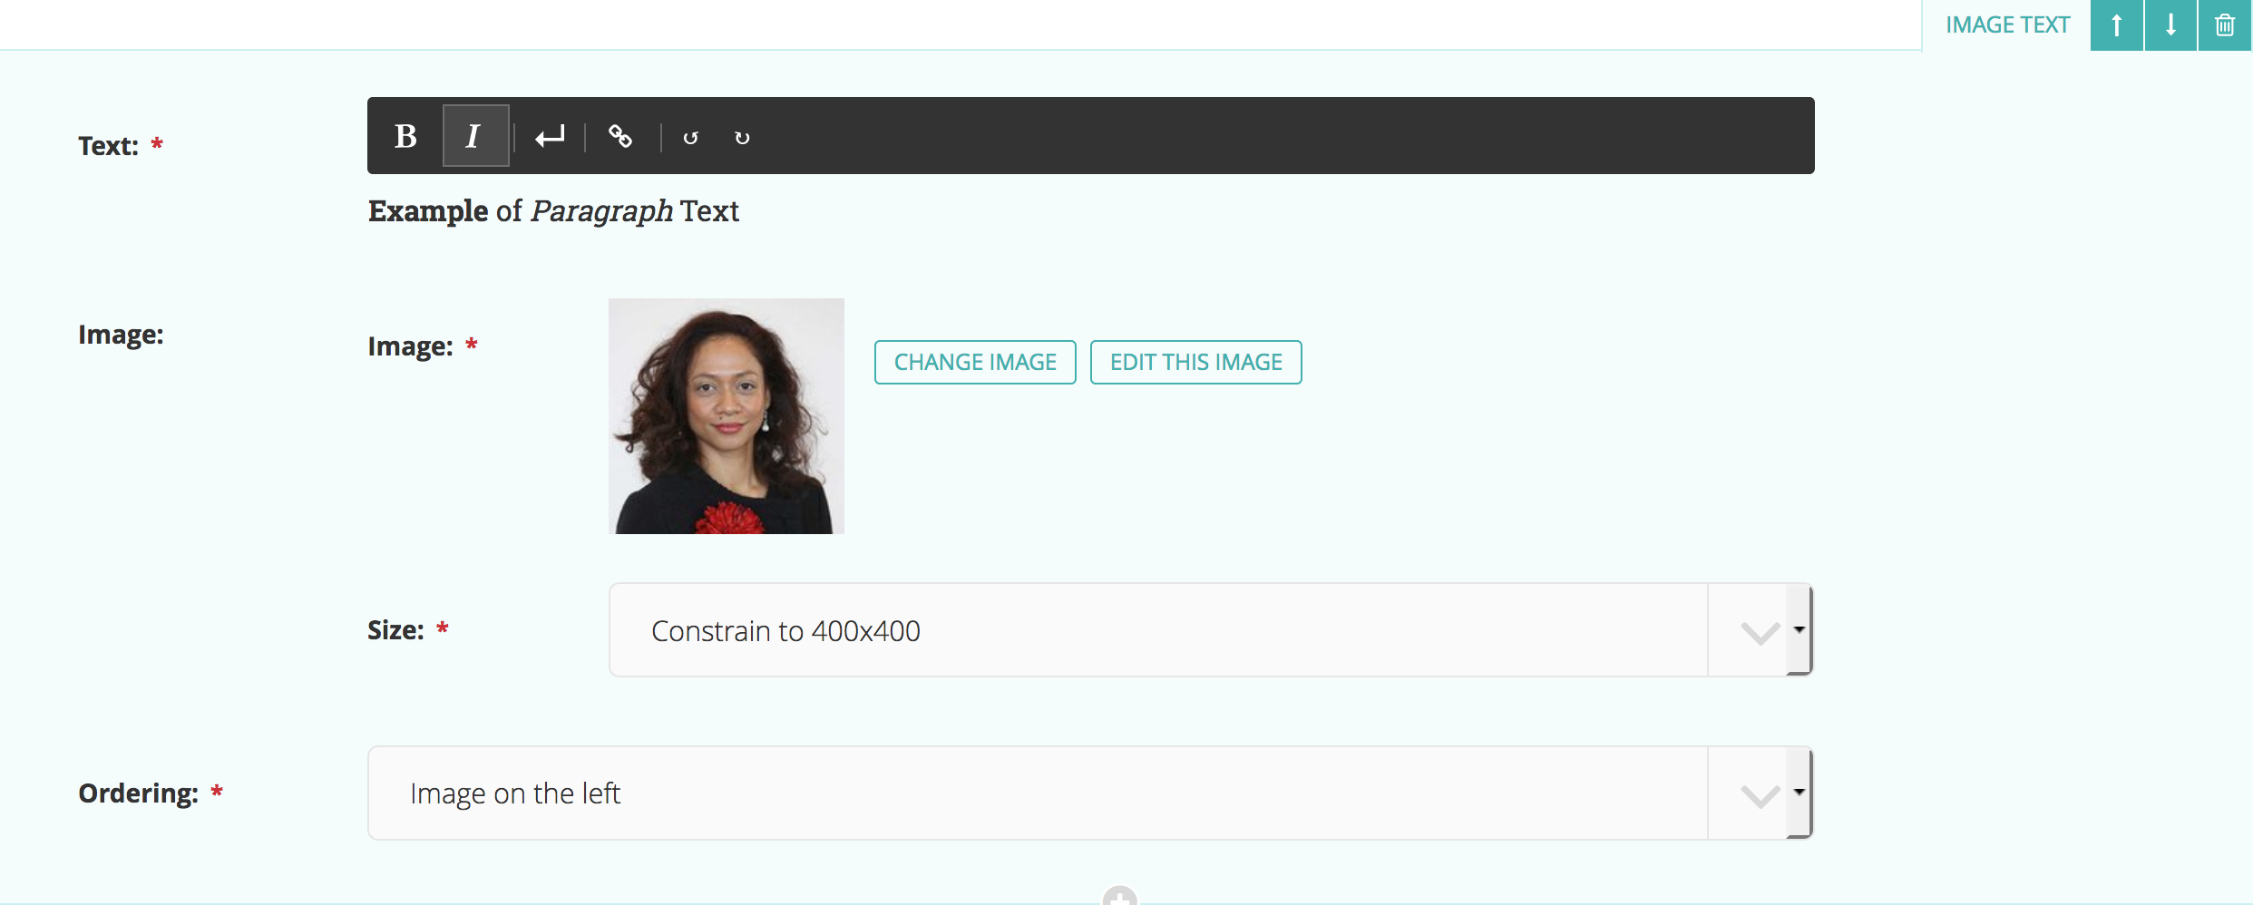The image size is (2253, 905).
Task: Click the insert link chain icon
Action: (x=620, y=136)
